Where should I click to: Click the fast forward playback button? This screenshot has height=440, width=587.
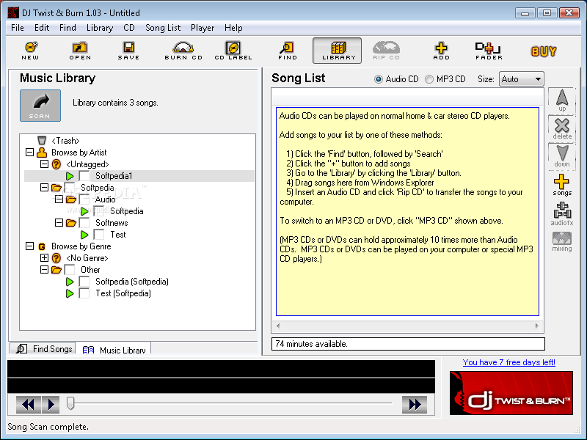[415, 405]
